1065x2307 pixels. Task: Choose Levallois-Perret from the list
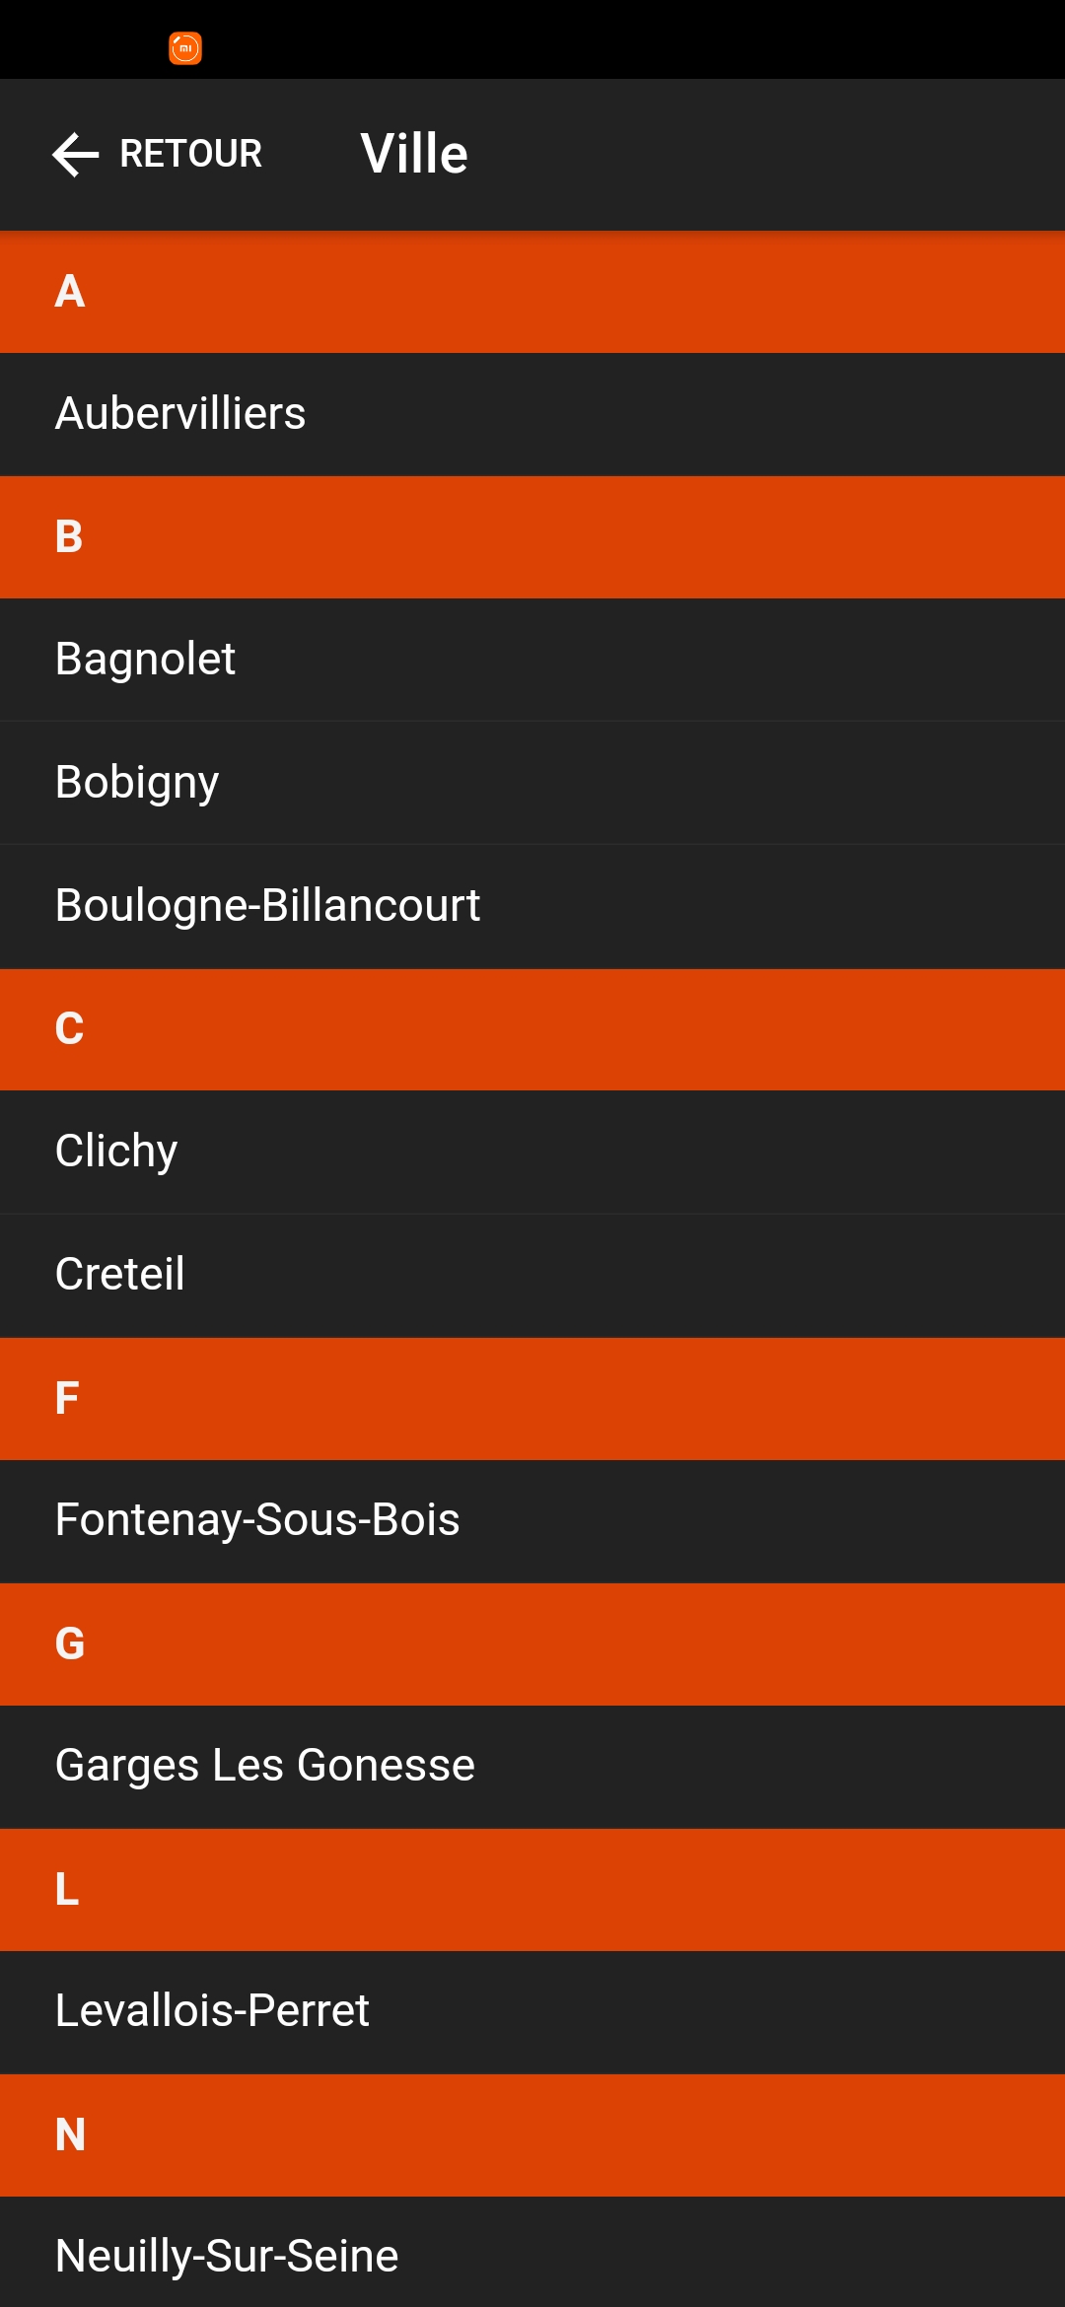[532, 2012]
